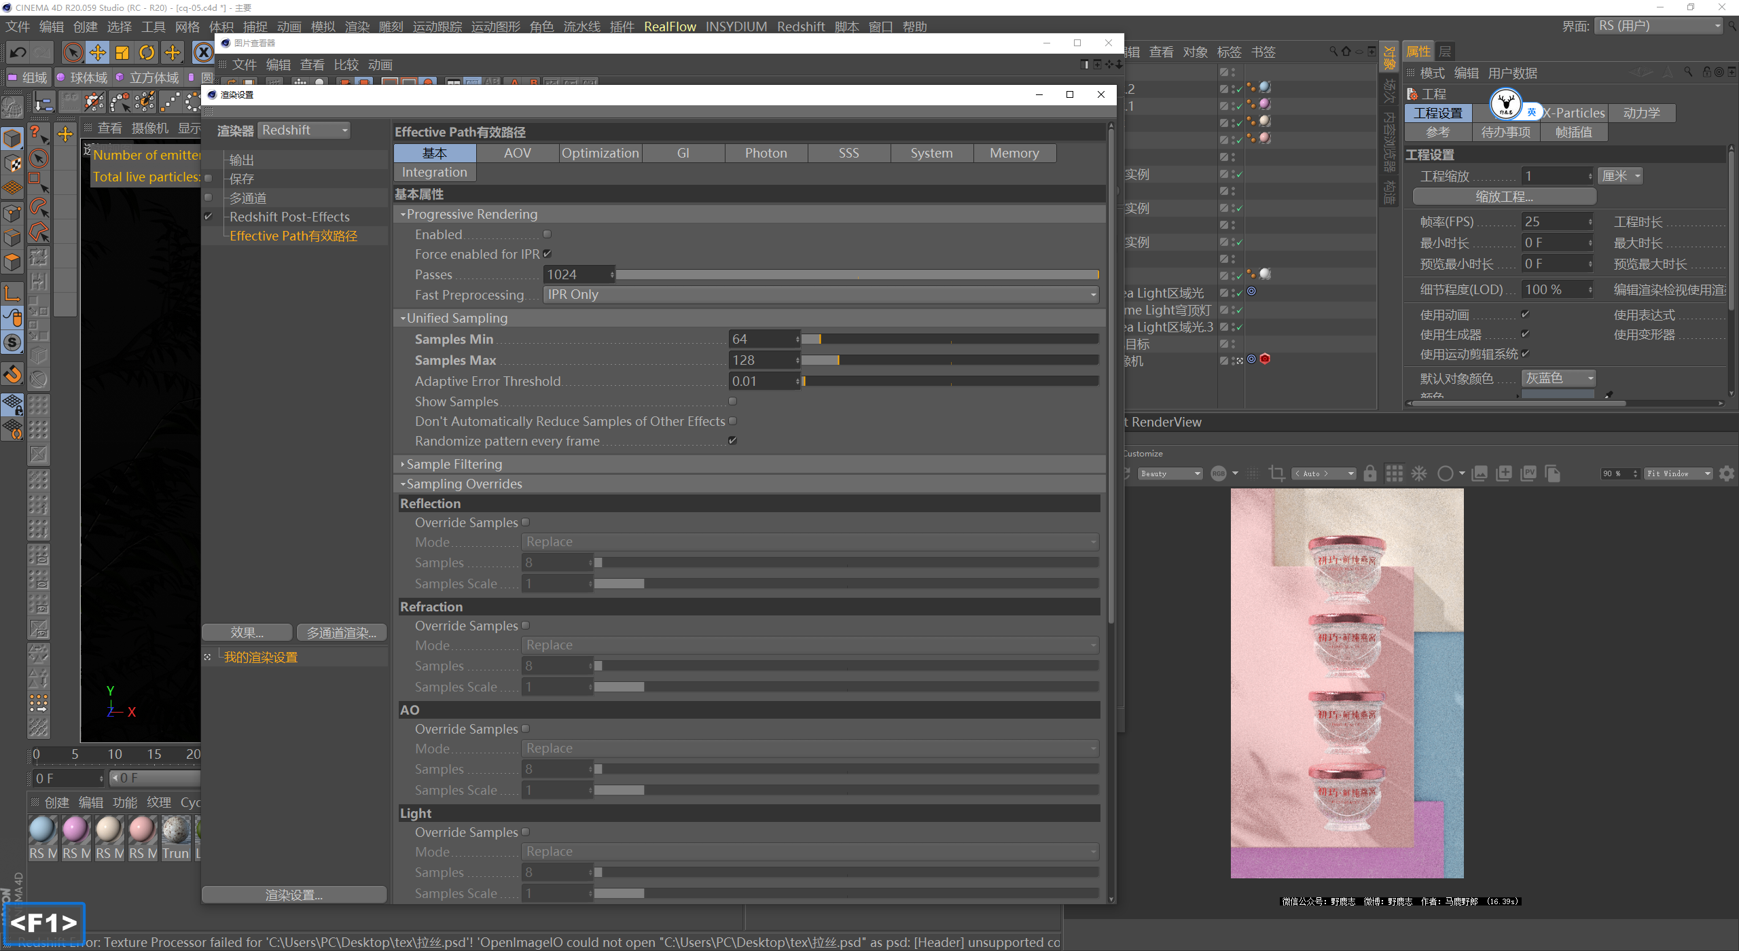The width and height of the screenshot is (1739, 951).
Task: Enable Progressive Rendering Enabled checkbox
Action: 547,234
